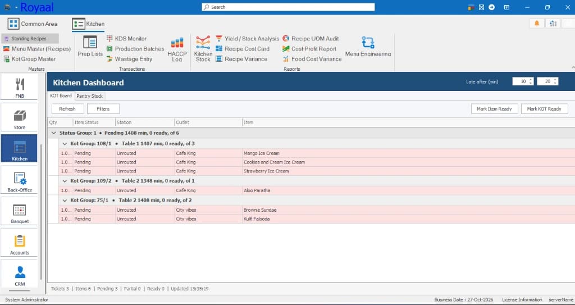Click in the Search box
This screenshot has height=305, width=575.
[x=288, y=7]
